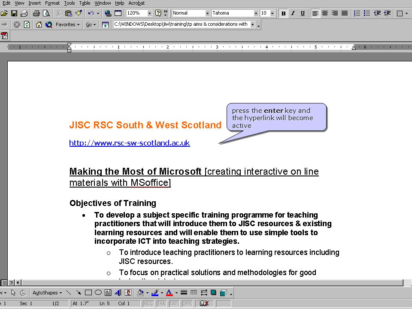
Task: Activate the Format Painter brush
Action: [79, 13]
